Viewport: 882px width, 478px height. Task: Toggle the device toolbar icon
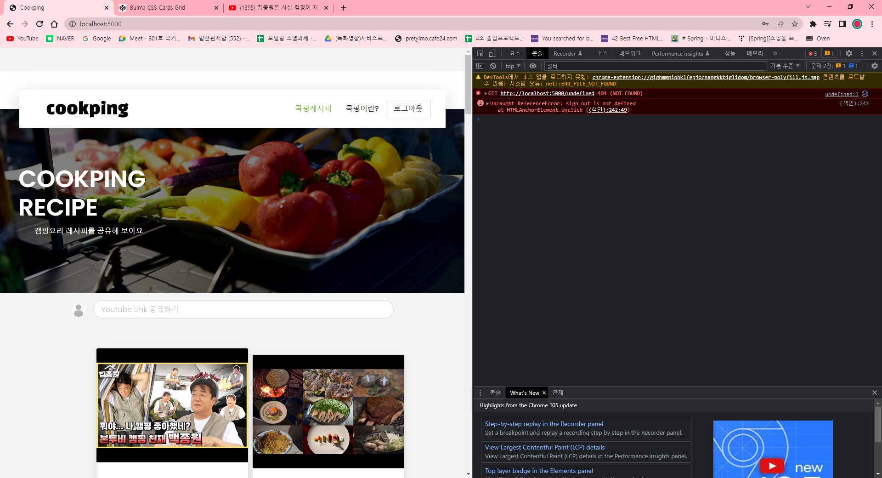pos(492,53)
